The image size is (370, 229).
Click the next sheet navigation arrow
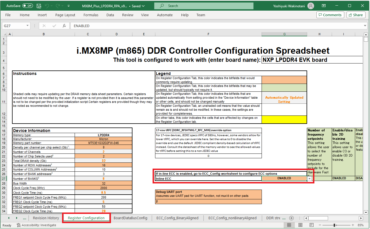[x=16, y=218]
